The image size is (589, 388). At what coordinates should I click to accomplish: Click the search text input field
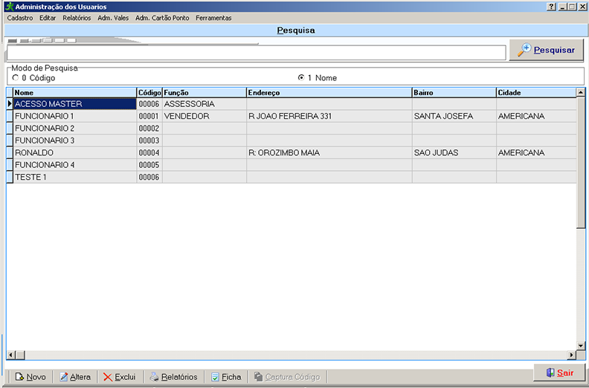(256, 52)
